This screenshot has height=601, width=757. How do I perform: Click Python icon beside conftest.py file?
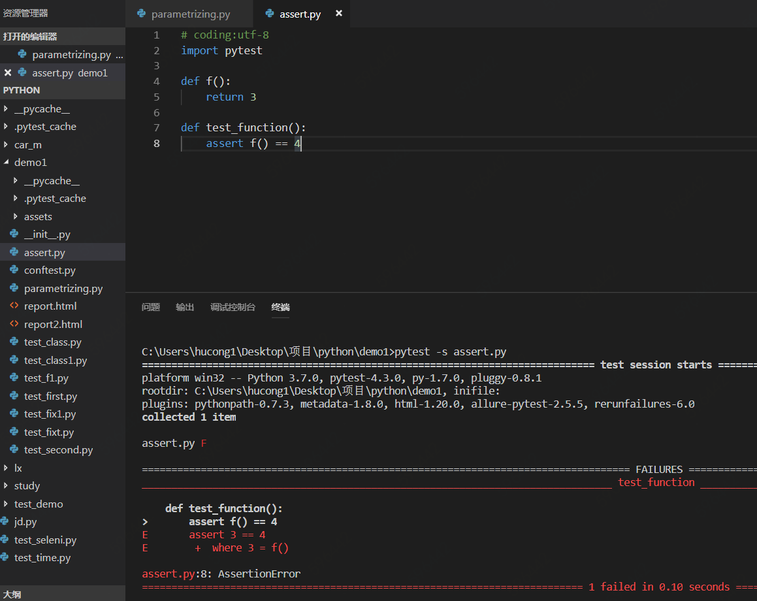pyautogui.click(x=14, y=270)
